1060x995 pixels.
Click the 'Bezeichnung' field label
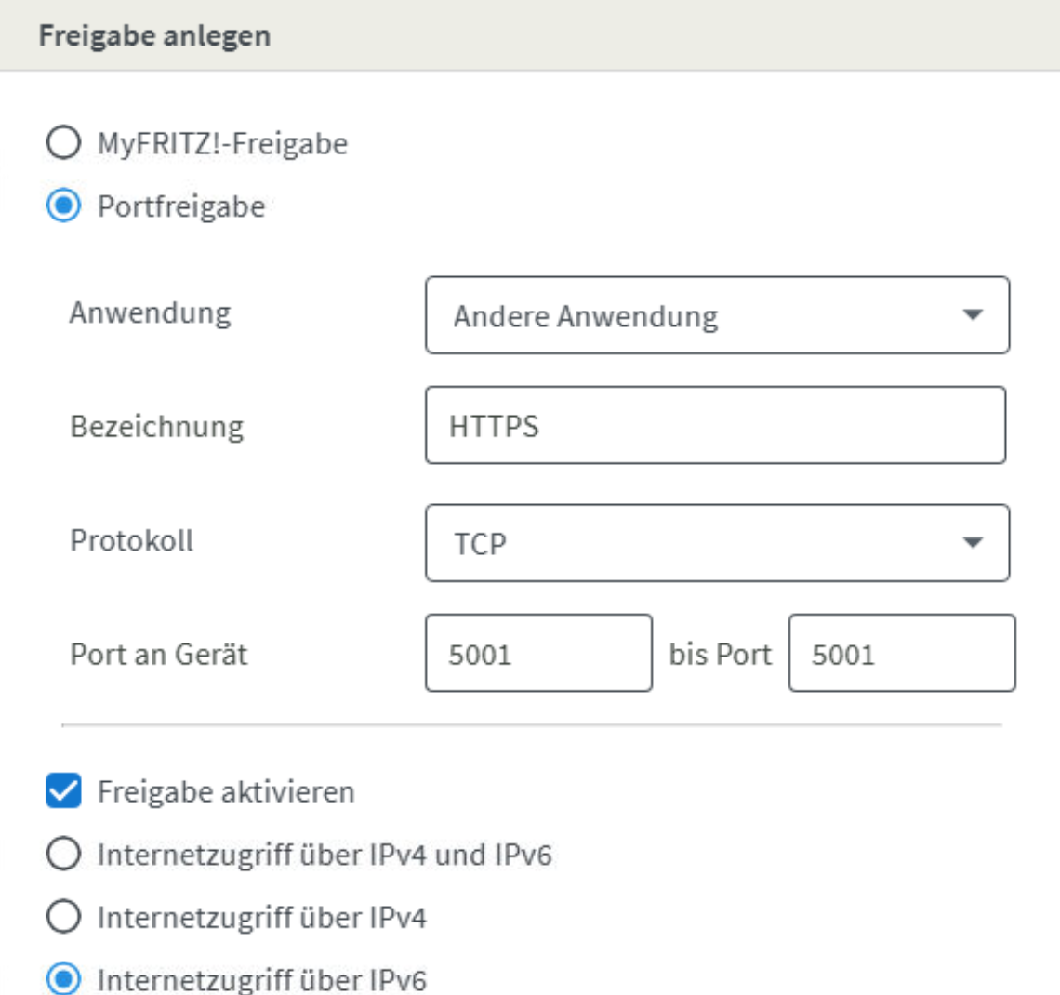[x=157, y=426]
